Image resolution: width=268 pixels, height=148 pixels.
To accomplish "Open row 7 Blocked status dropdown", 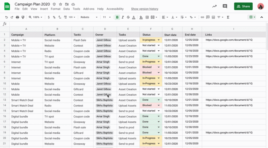I will point(159,67).
